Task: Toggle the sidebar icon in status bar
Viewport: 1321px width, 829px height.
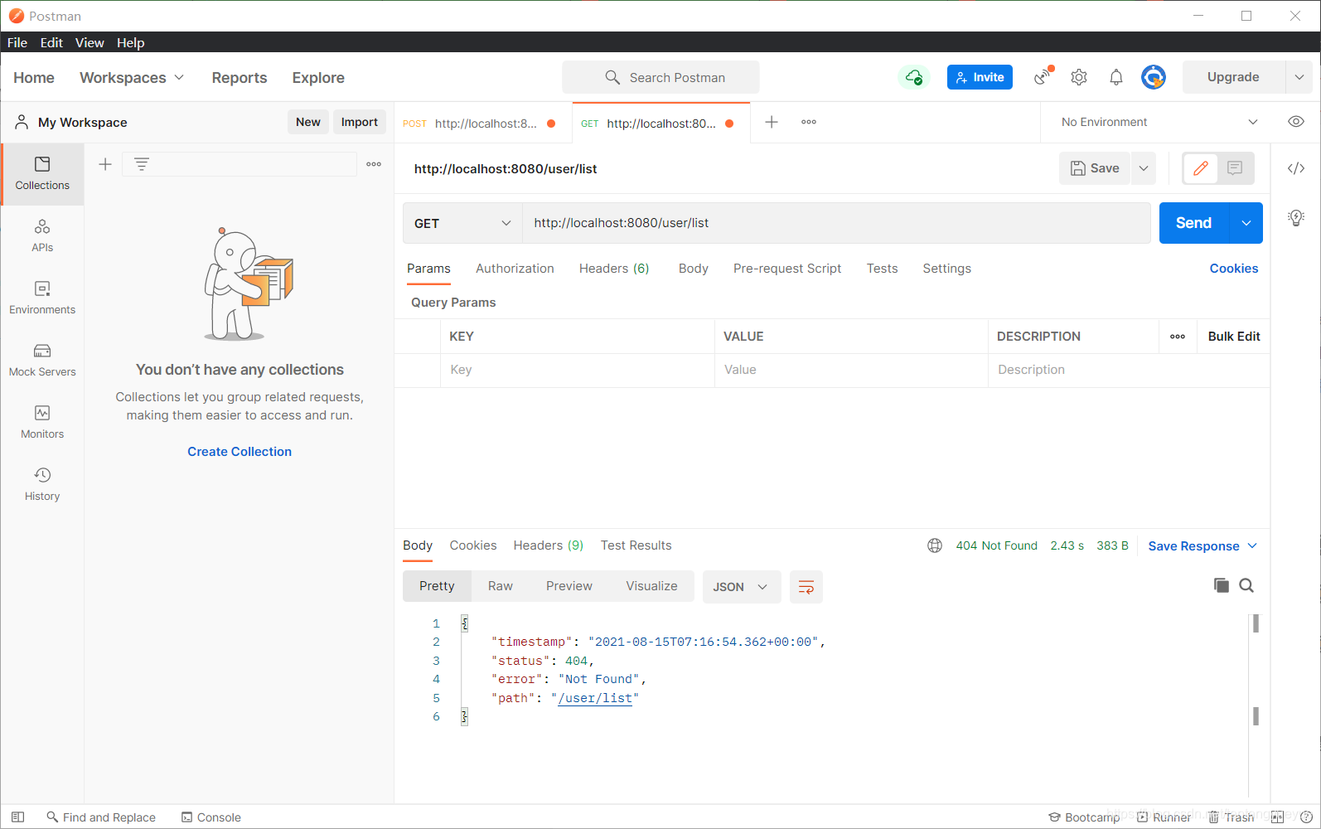Action: tap(17, 817)
